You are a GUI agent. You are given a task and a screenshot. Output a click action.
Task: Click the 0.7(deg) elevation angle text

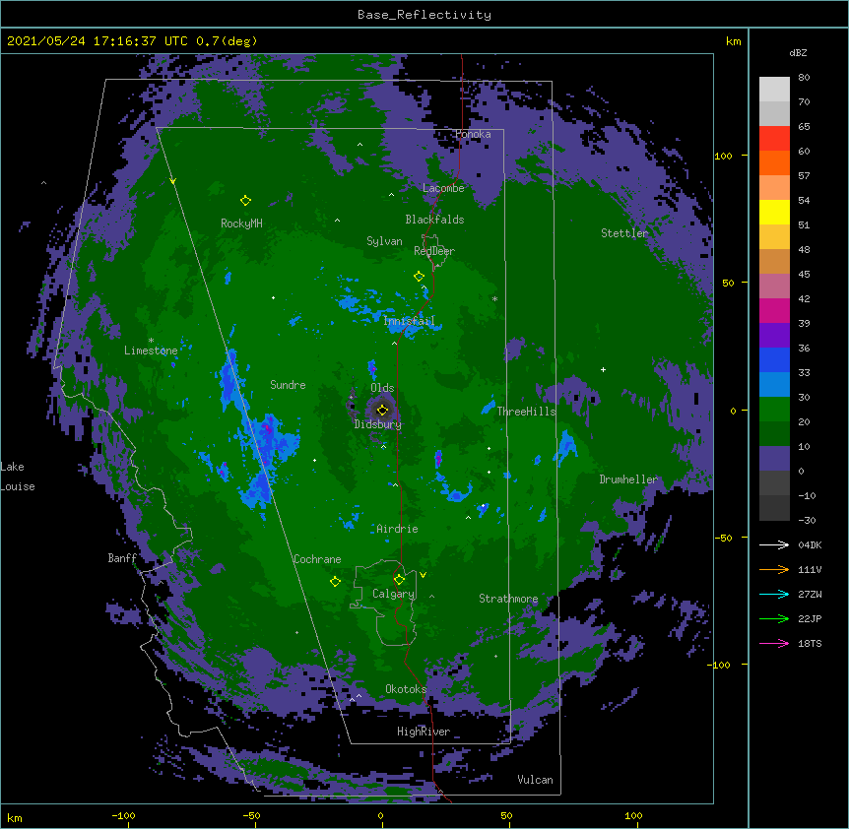click(227, 41)
